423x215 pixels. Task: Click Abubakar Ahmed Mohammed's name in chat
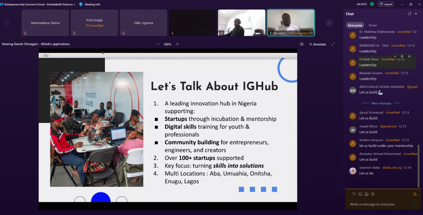click(380, 154)
